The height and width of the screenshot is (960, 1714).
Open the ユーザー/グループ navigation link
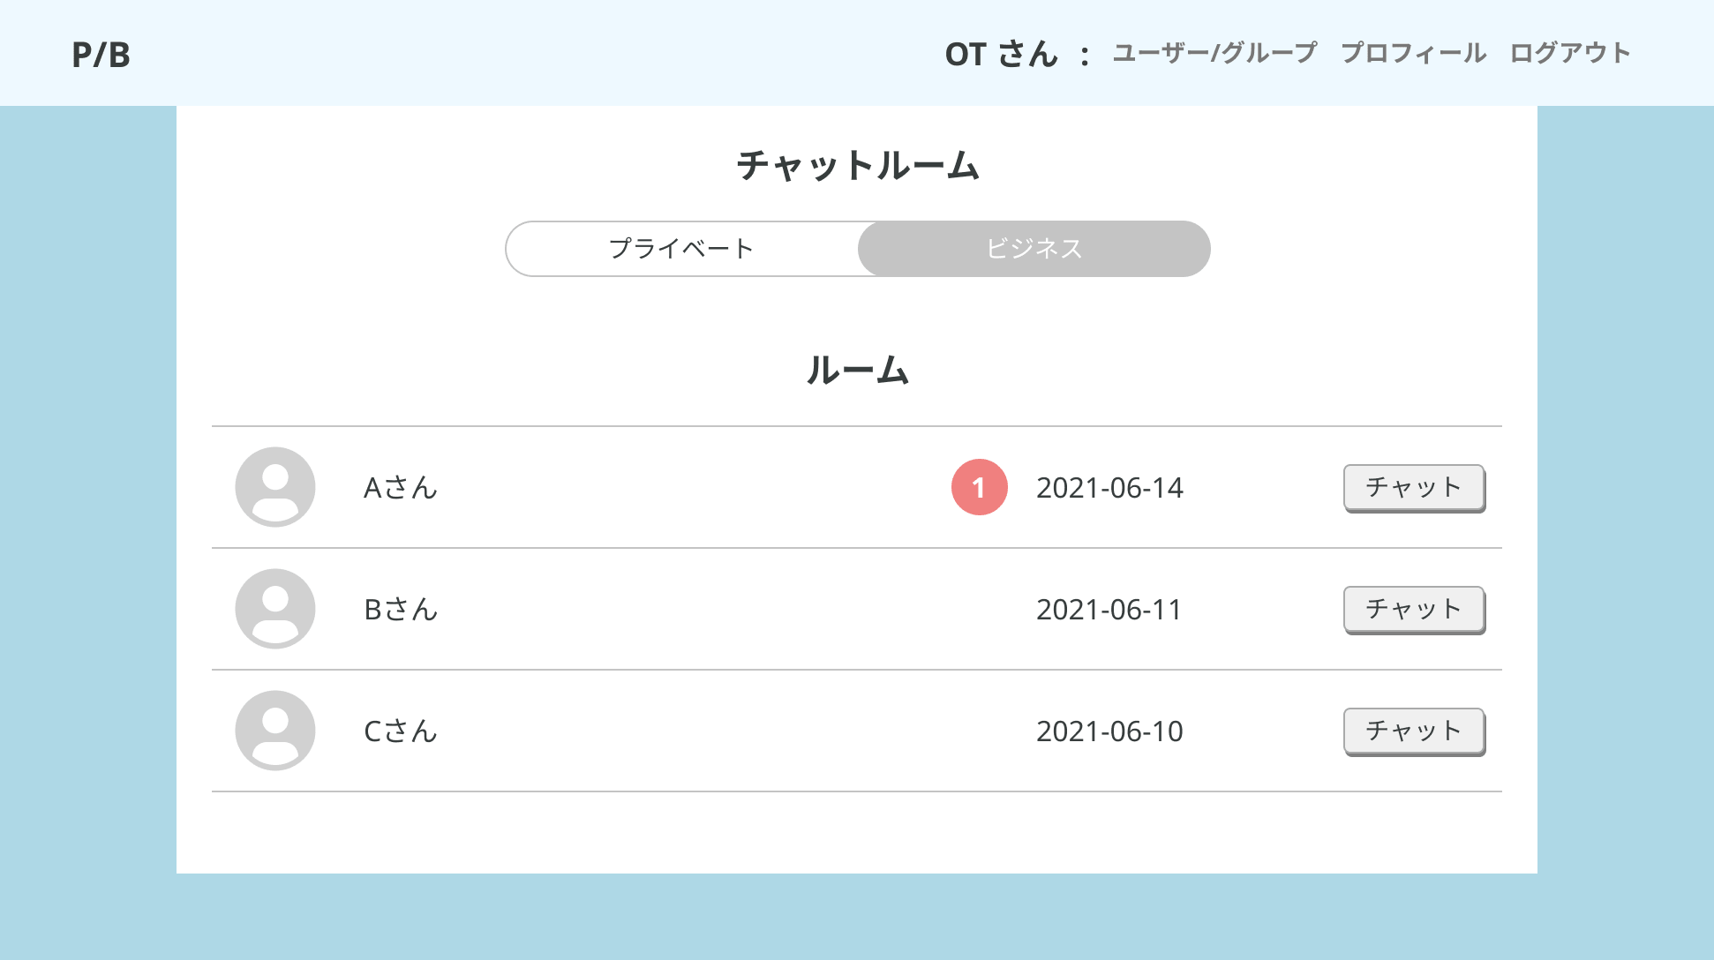click(x=1214, y=53)
